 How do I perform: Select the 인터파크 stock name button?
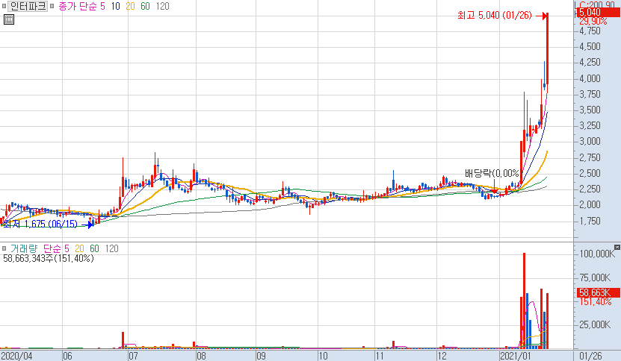(28, 6)
